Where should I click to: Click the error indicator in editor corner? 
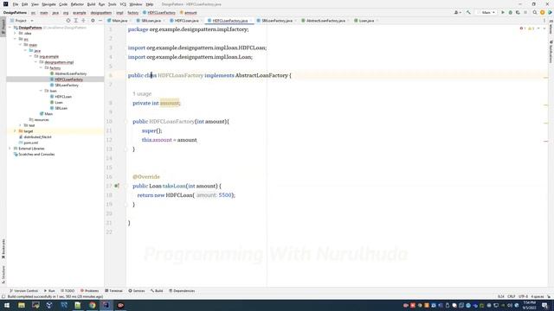click(523, 29)
